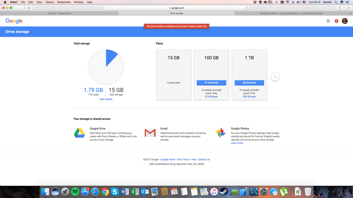Screen dimensions: 353x198
Task: Open Dropbox menu bar icon
Action: [255, 2]
